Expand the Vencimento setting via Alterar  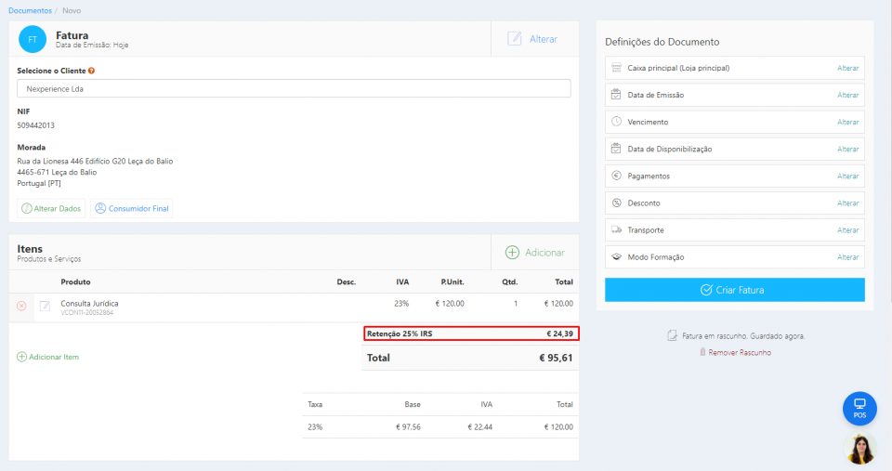847,123
